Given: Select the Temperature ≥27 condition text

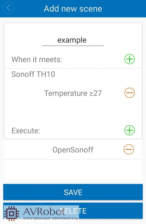Looking at the screenshot, I should point(73,93).
